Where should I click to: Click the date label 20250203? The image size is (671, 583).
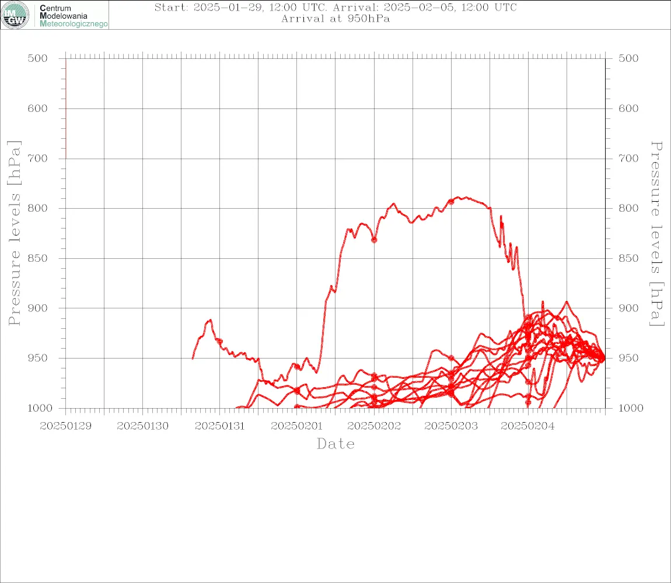[x=451, y=426]
